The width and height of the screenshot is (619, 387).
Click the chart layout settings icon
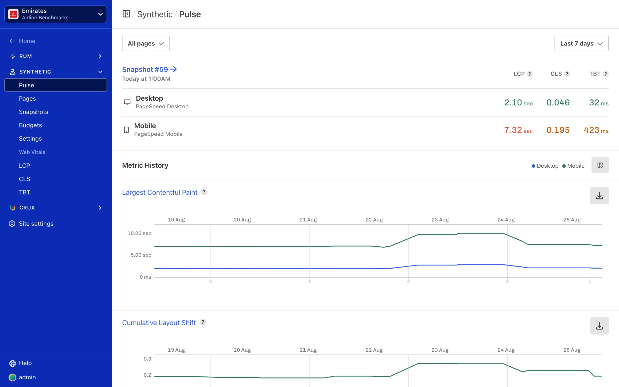coord(600,165)
